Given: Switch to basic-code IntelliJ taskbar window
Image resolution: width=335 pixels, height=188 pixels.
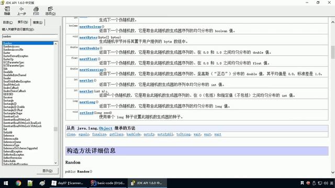Looking at the screenshot, I should tap(108, 183).
